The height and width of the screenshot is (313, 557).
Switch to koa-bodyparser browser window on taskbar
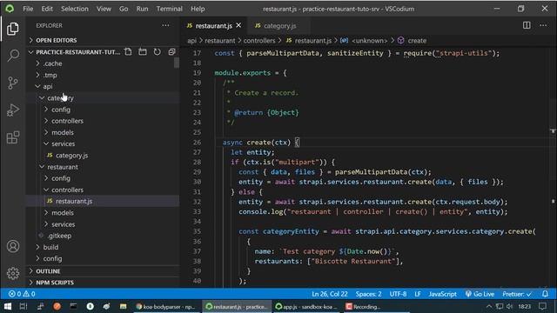166,306
